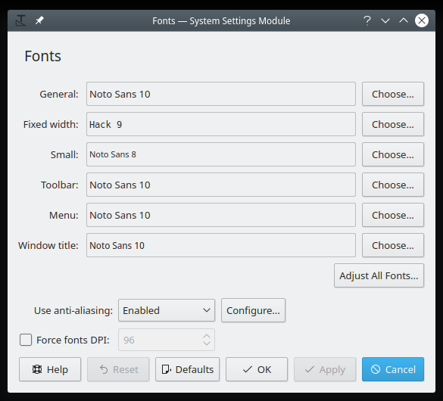The width and height of the screenshot is (443, 401).
Task: Click the General font preview field
Action: click(x=221, y=94)
